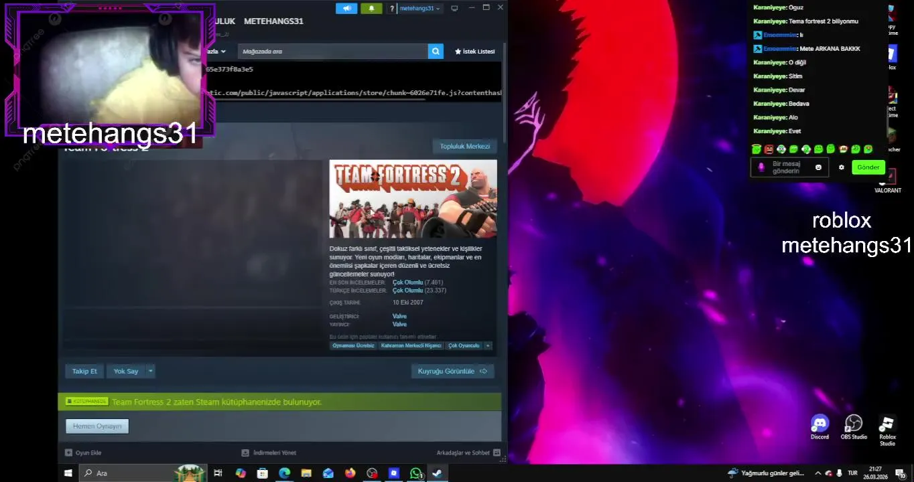The width and height of the screenshot is (914, 482).
Task: Select the Kahraman Merkezli Nişancı tag
Action: click(x=411, y=345)
